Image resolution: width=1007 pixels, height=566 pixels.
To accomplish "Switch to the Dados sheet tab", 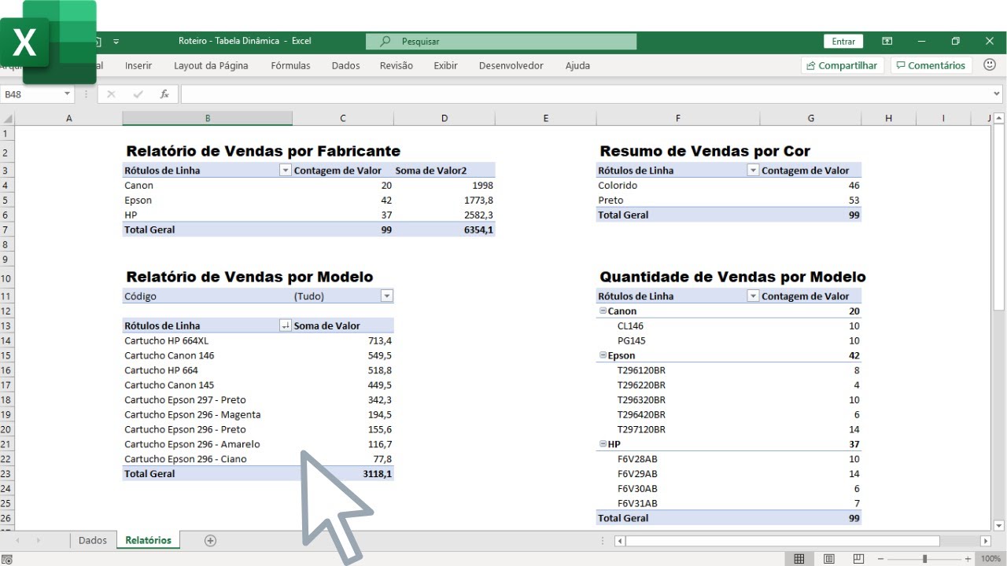I will [93, 540].
